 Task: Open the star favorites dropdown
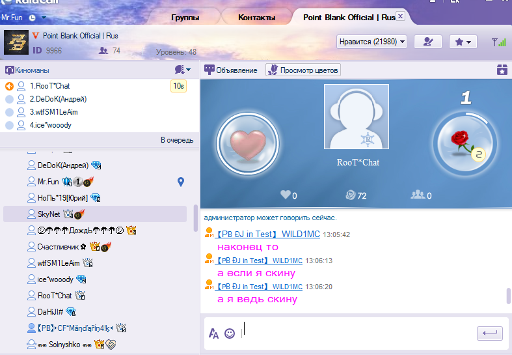click(x=463, y=42)
